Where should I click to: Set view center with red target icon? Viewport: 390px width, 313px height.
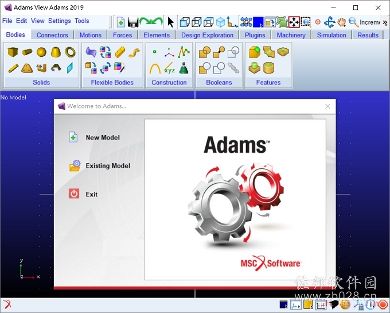pos(318,22)
